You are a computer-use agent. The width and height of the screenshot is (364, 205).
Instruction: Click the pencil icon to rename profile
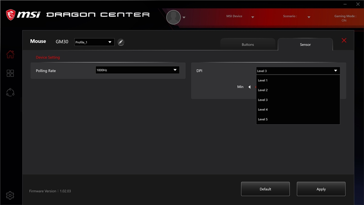coord(121,42)
